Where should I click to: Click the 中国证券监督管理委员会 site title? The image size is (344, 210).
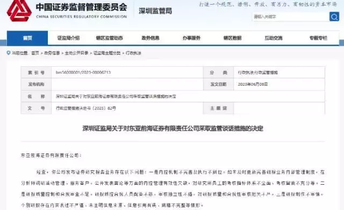point(81,7)
